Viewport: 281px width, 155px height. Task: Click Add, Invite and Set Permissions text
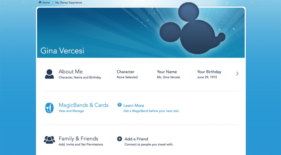81,144
